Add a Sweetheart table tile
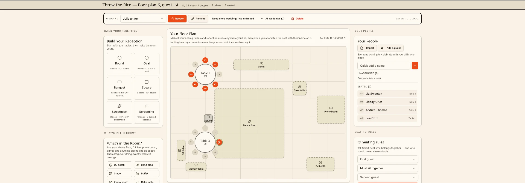This screenshot has width=525, height=183. pyautogui.click(x=119, y=113)
